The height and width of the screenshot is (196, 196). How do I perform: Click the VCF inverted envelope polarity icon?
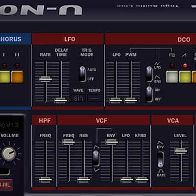97,170
